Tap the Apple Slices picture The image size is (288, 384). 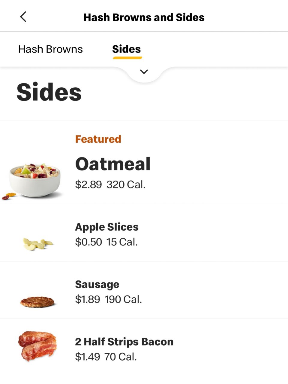coord(37,243)
